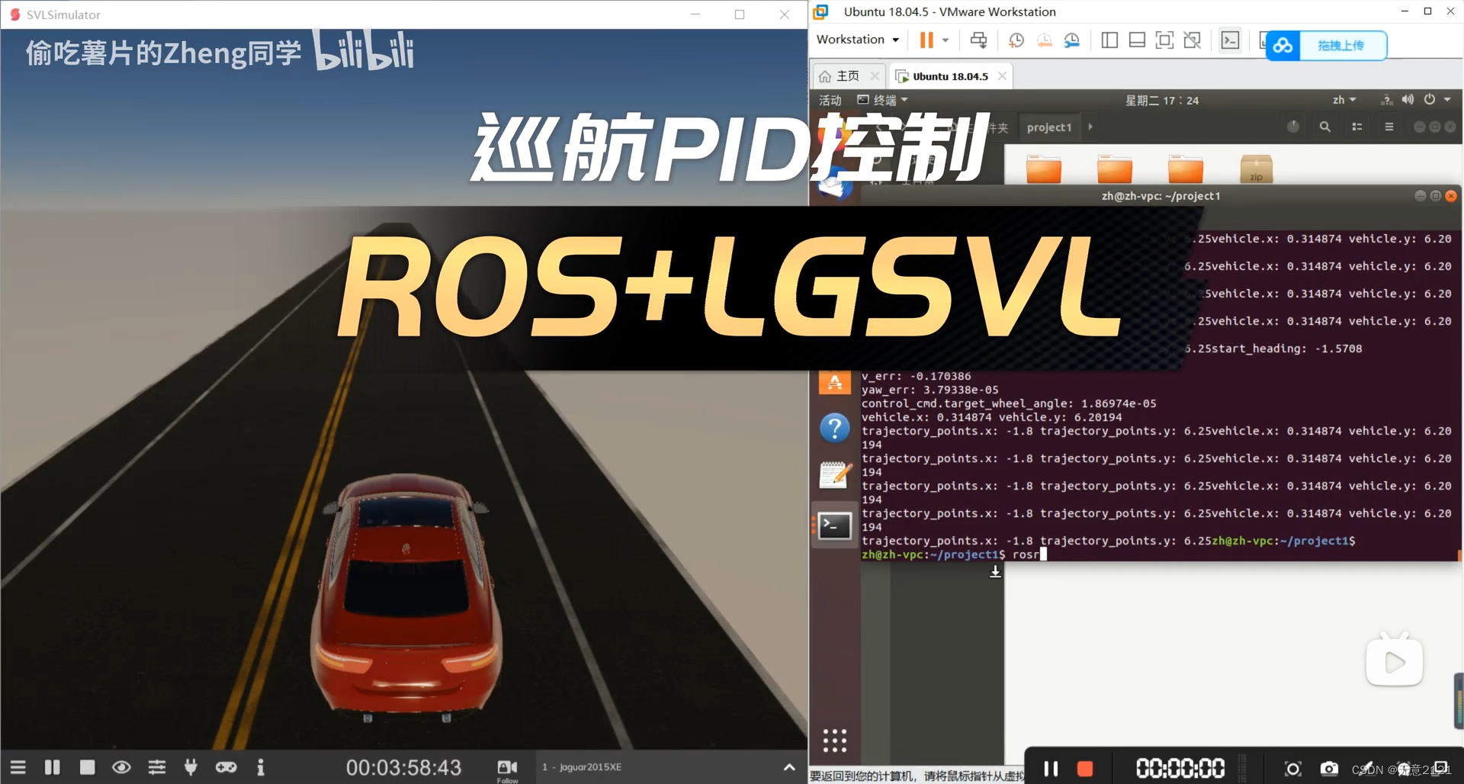Close the terminal window
1464x784 pixels.
(1451, 196)
